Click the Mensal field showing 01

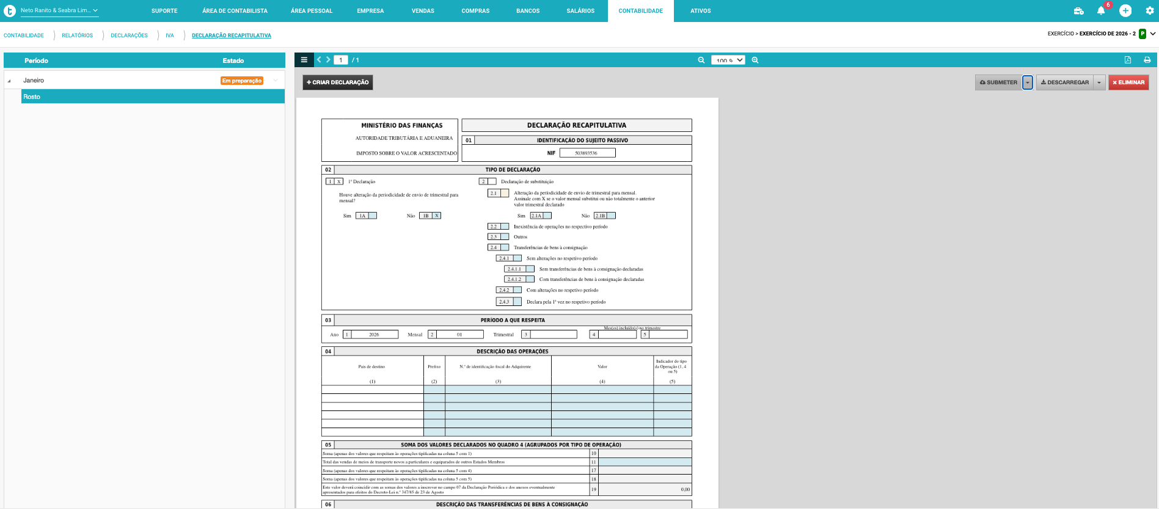[459, 335]
